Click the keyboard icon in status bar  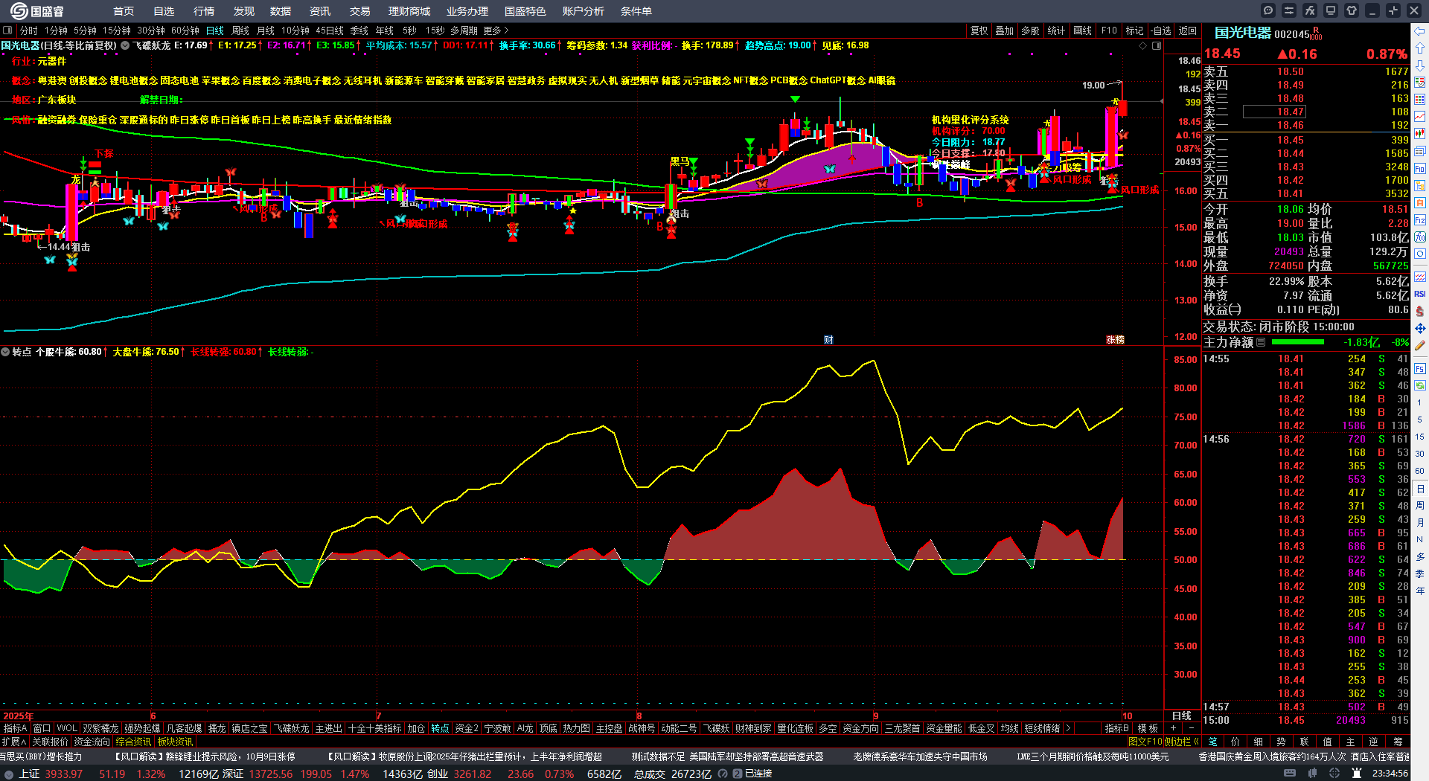point(1290,774)
